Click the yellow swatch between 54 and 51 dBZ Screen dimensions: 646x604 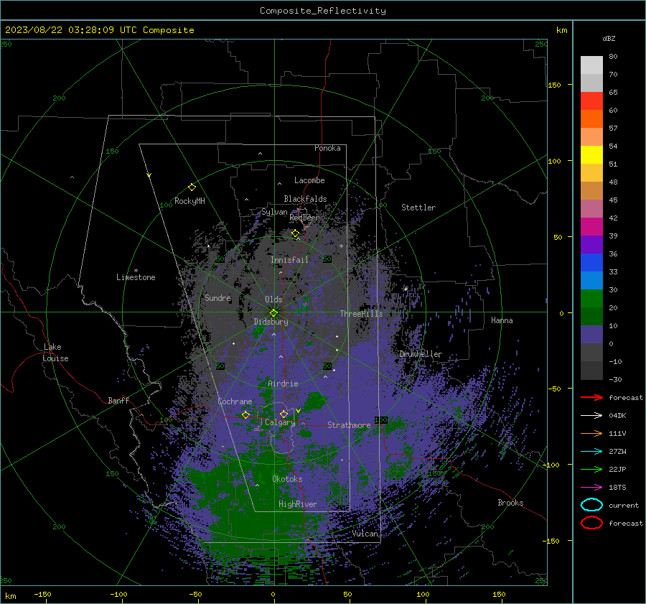[x=591, y=154]
